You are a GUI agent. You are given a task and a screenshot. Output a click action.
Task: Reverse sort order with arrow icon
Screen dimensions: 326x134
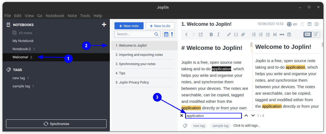point(172,34)
